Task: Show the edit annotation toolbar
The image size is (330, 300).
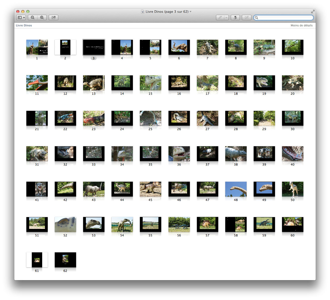Action: 247,18
